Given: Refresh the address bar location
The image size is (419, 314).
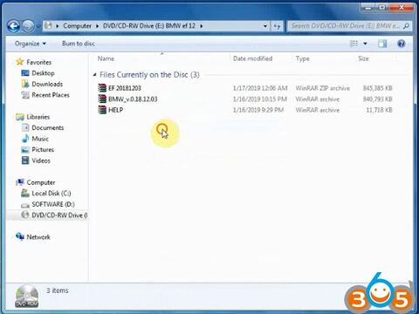Looking at the screenshot, I should pyautogui.click(x=277, y=26).
